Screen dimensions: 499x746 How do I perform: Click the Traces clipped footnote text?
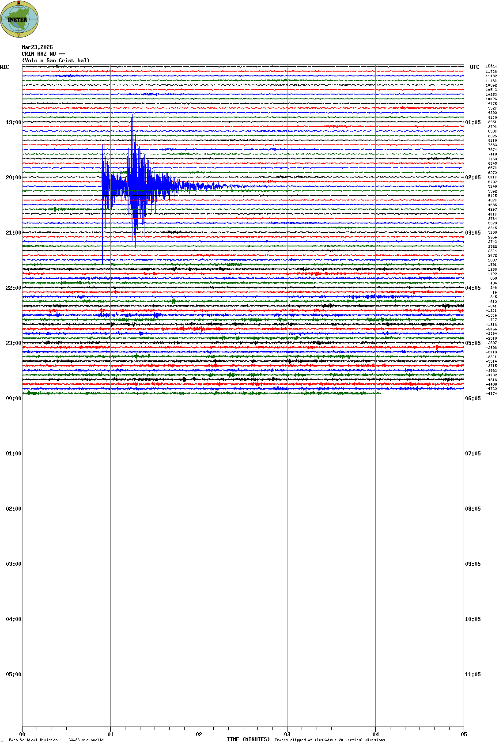tap(329, 740)
